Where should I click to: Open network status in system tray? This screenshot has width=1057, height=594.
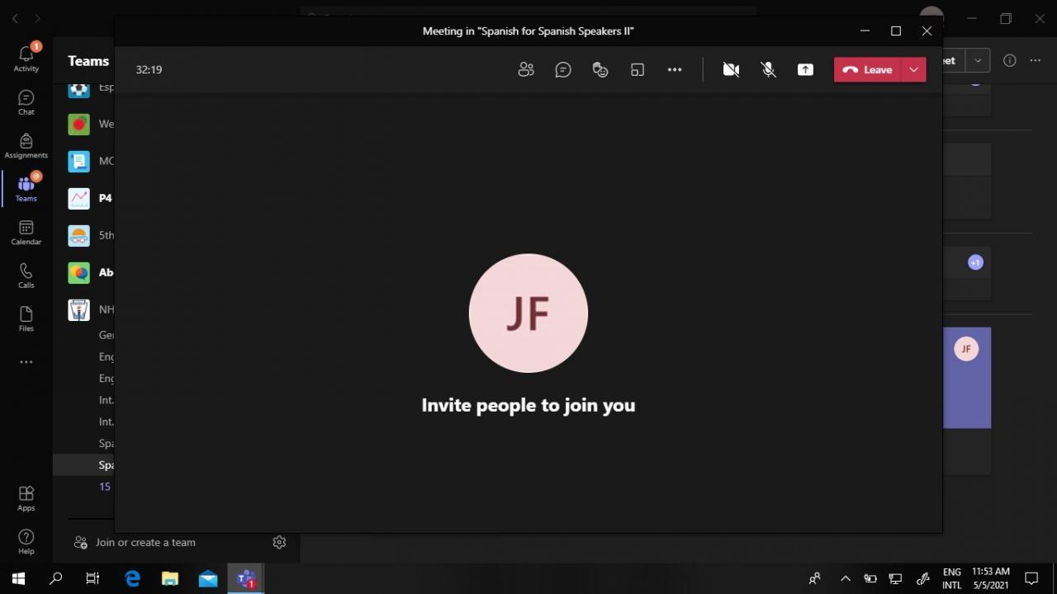(895, 578)
